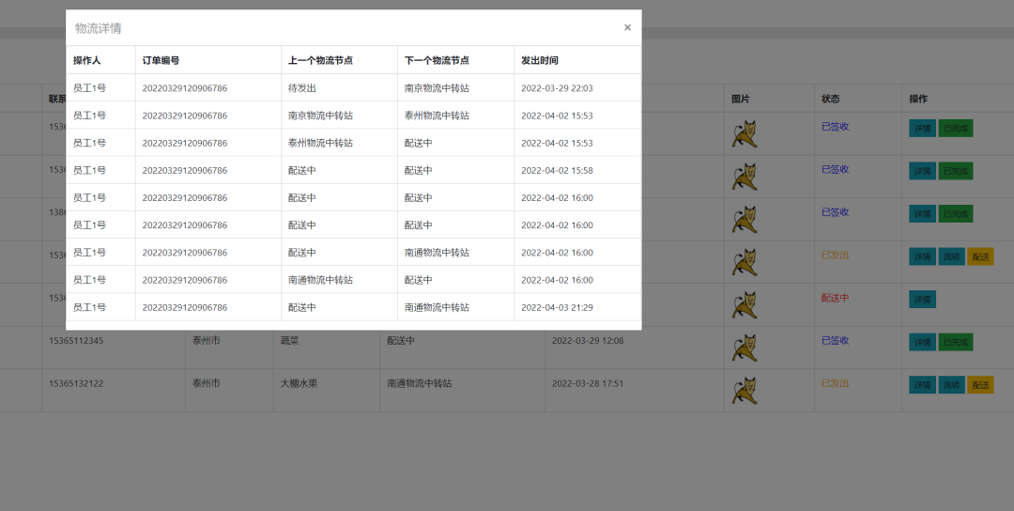The image size is (1014, 511).
Task: Select the timestamp 2022-03-29 22:03
Action: click(x=557, y=88)
